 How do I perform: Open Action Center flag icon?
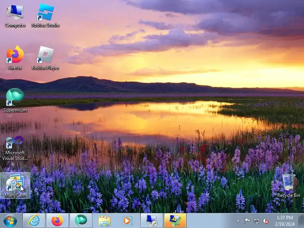(247, 221)
